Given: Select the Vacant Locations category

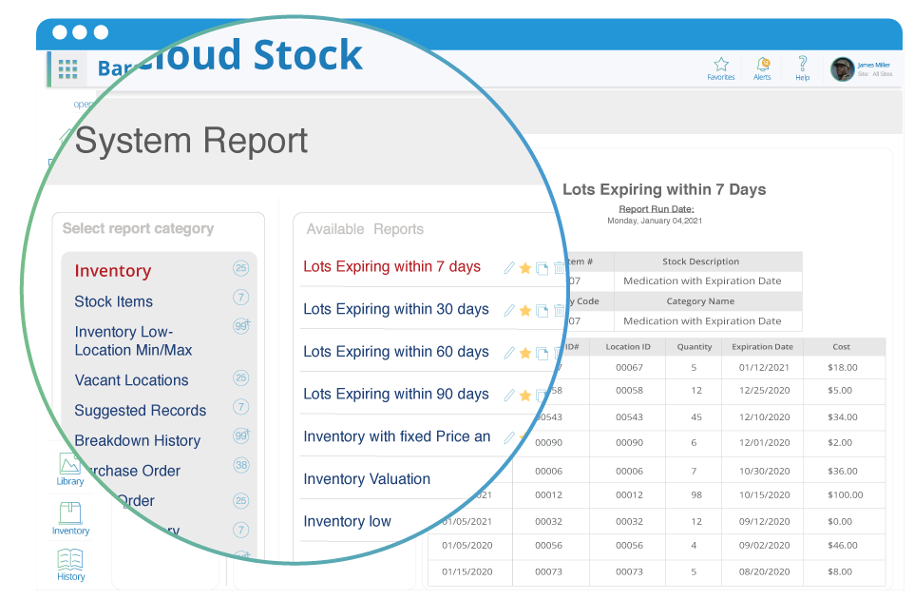Looking at the screenshot, I should pyautogui.click(x=132, y=380).
